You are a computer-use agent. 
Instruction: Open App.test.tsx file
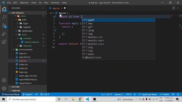pyautogui.click(x=25, y=57)
